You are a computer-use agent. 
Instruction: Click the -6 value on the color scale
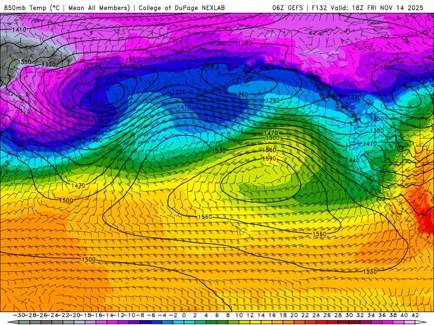point(151,315)
